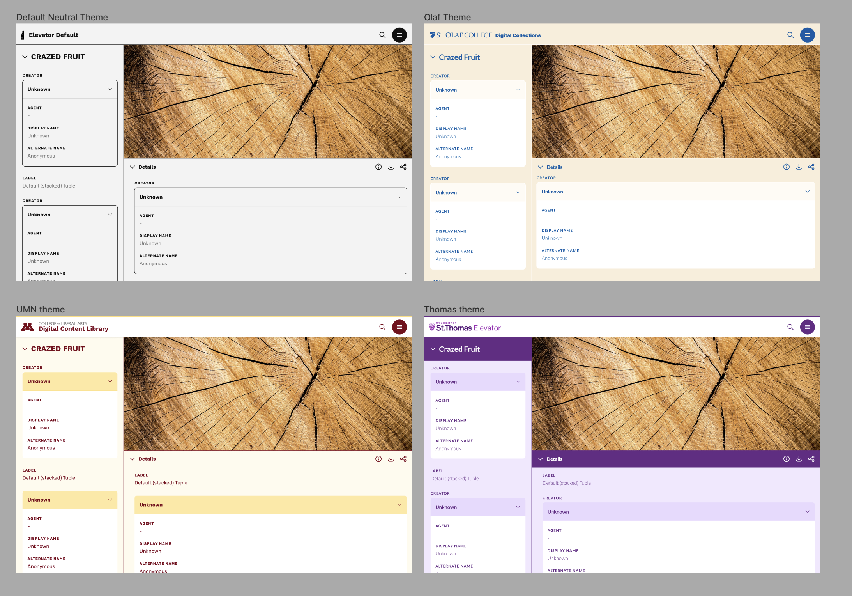Open the blue hamburger menu in Olaf Theme

click(x=808, y=35)
